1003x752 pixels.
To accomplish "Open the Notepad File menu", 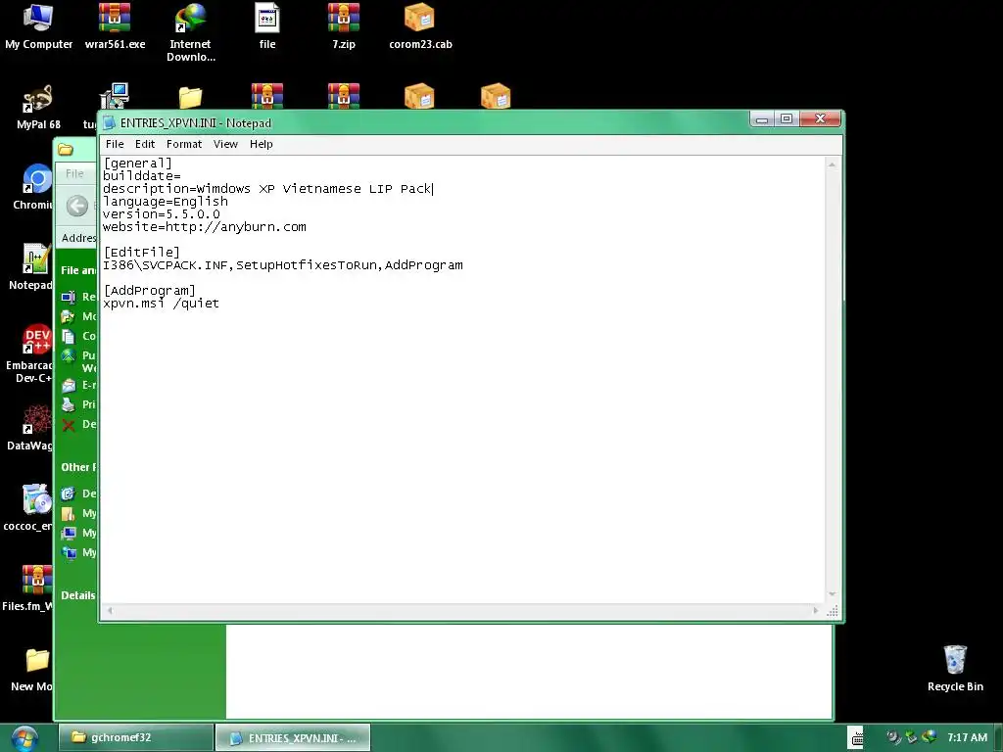I will (x=115, y=144).
